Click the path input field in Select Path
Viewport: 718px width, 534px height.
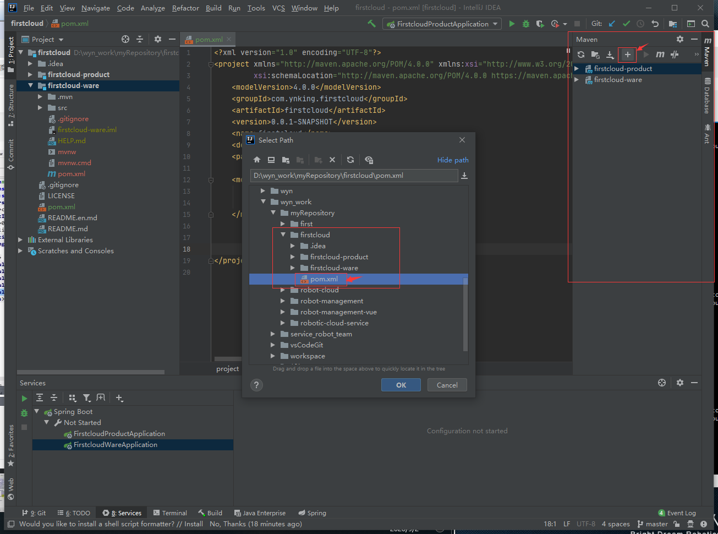[354, 176]
